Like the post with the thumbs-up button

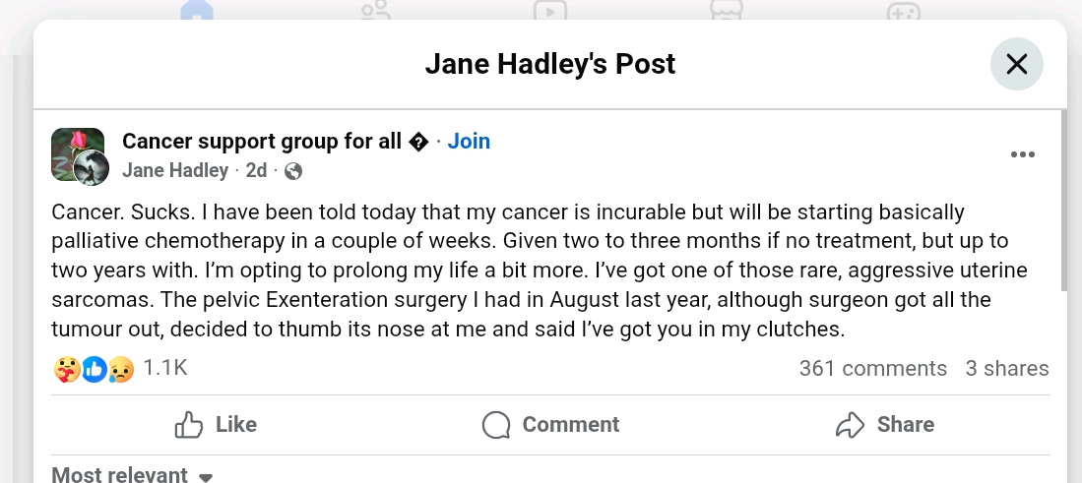click(216, 425)
